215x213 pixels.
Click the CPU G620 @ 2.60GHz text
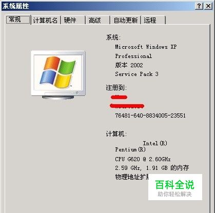(x=143, y=159)
